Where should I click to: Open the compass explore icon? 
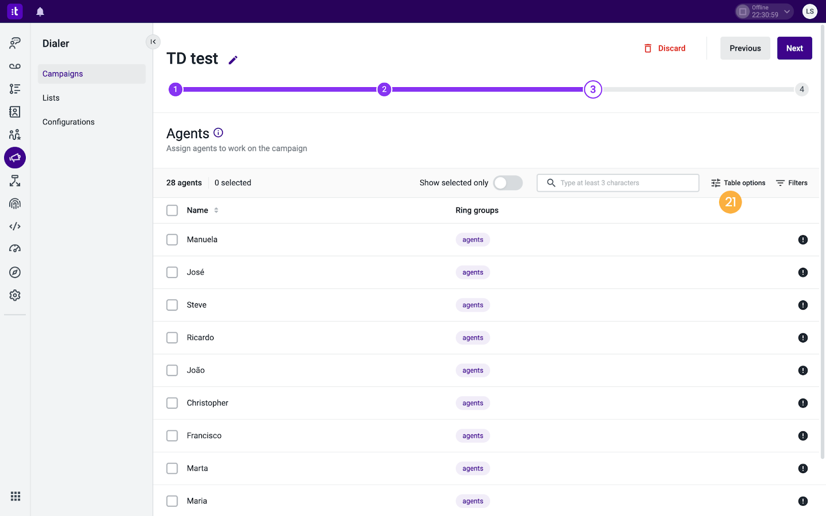pyautogui.click(x=15, y=272)
